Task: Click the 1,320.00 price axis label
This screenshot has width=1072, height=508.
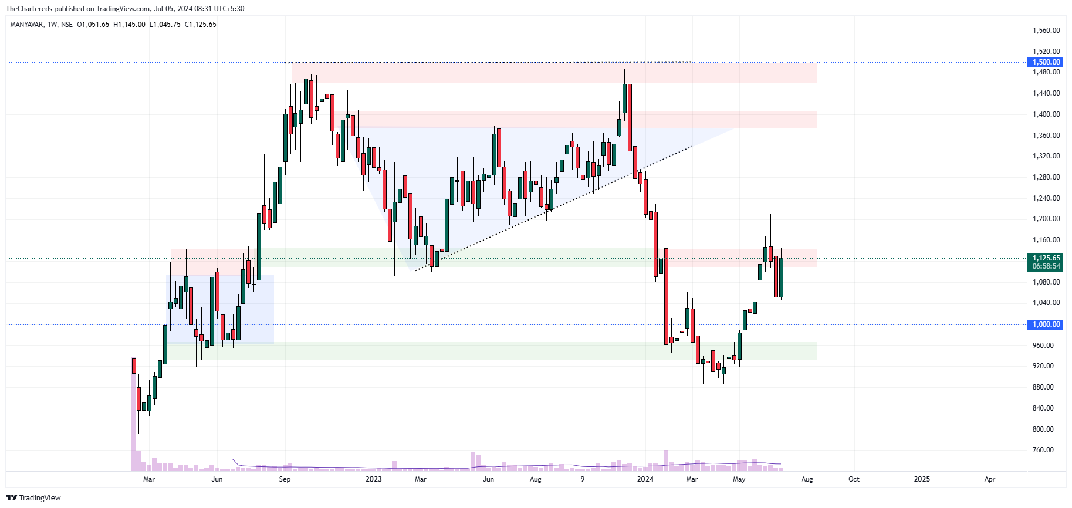Action: [1046, 156]
